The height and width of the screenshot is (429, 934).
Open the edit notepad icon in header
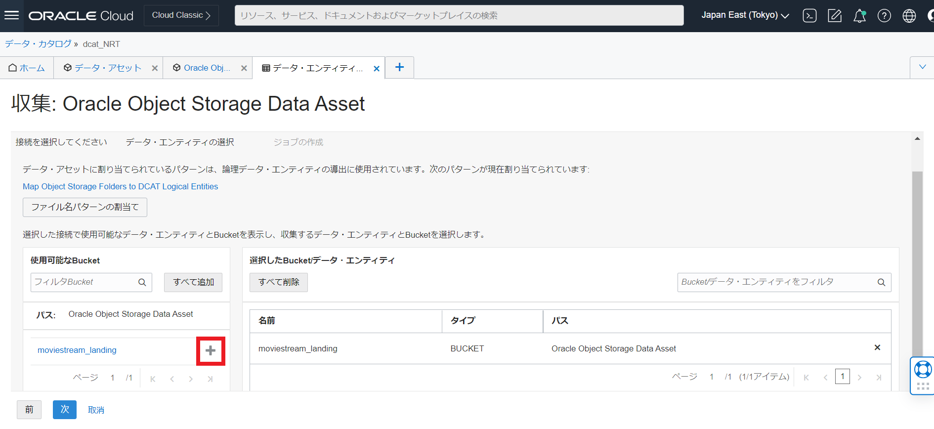(834, 16)
